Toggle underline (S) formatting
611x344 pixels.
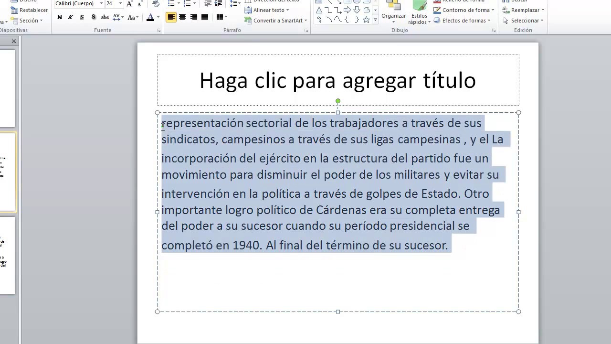click(x=82, y=17)
